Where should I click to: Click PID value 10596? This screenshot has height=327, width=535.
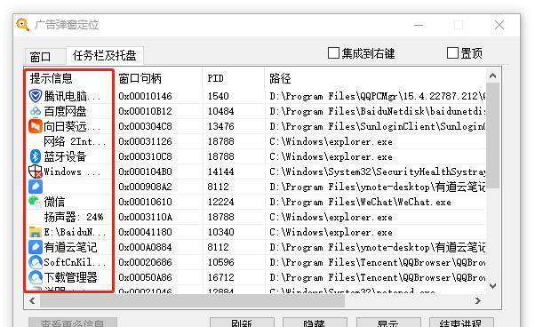pyautogui.click(x=220, y=262)
